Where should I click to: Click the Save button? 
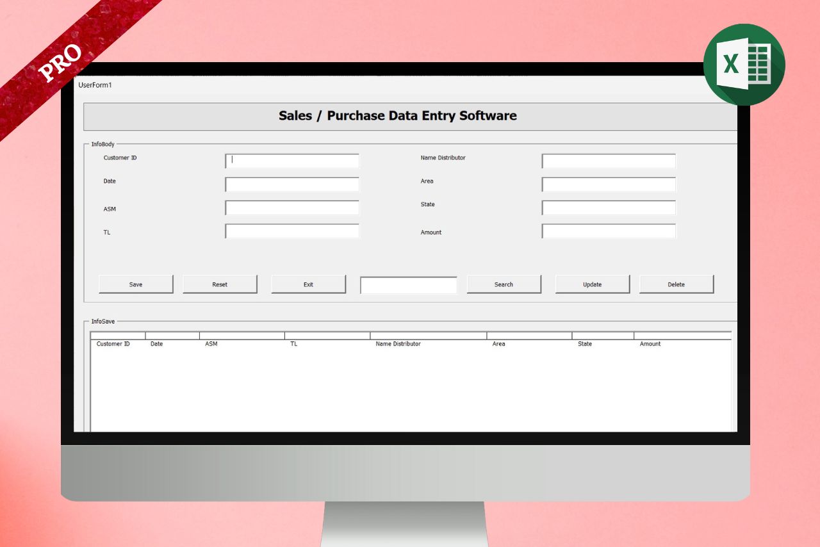136,284
